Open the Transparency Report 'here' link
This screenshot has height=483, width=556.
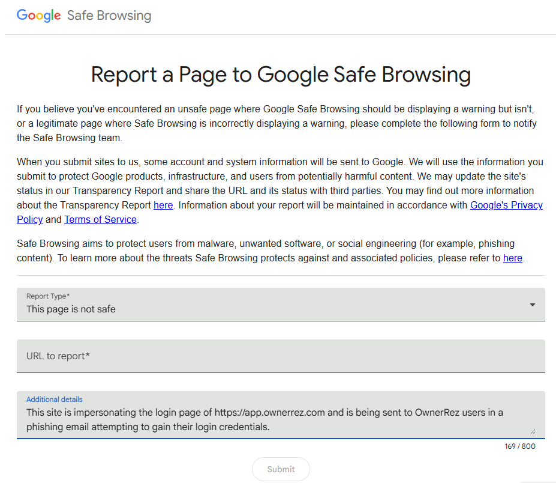tap(163, 205)
